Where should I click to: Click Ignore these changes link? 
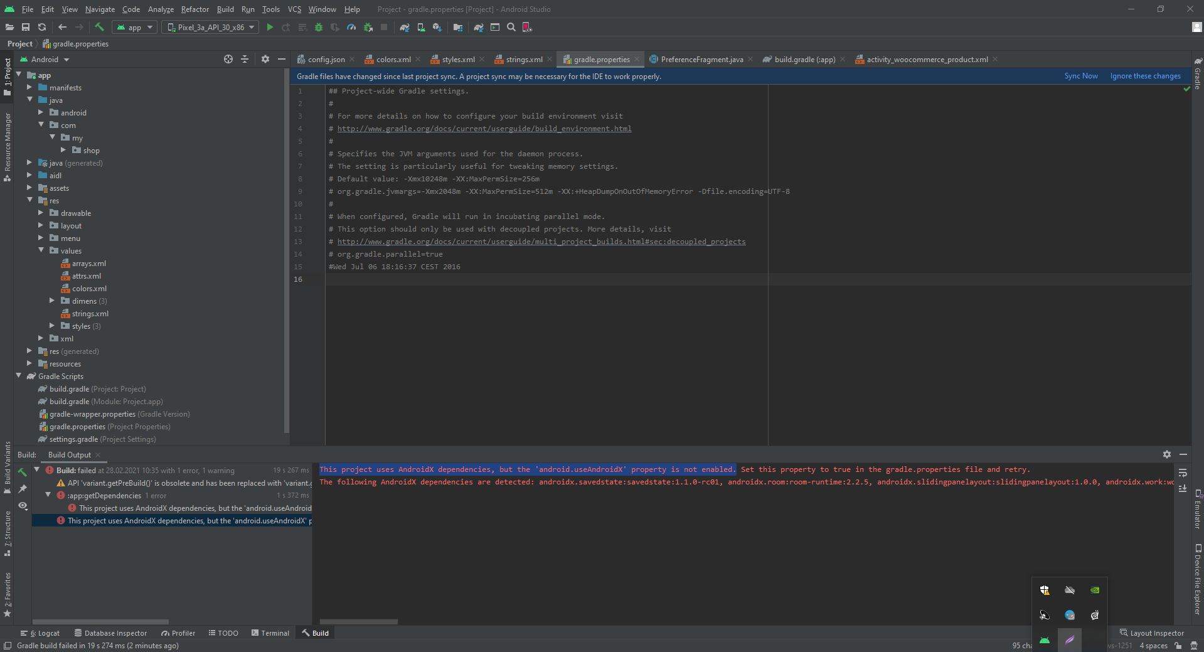pyautogui.click(x=1145, y=76)
